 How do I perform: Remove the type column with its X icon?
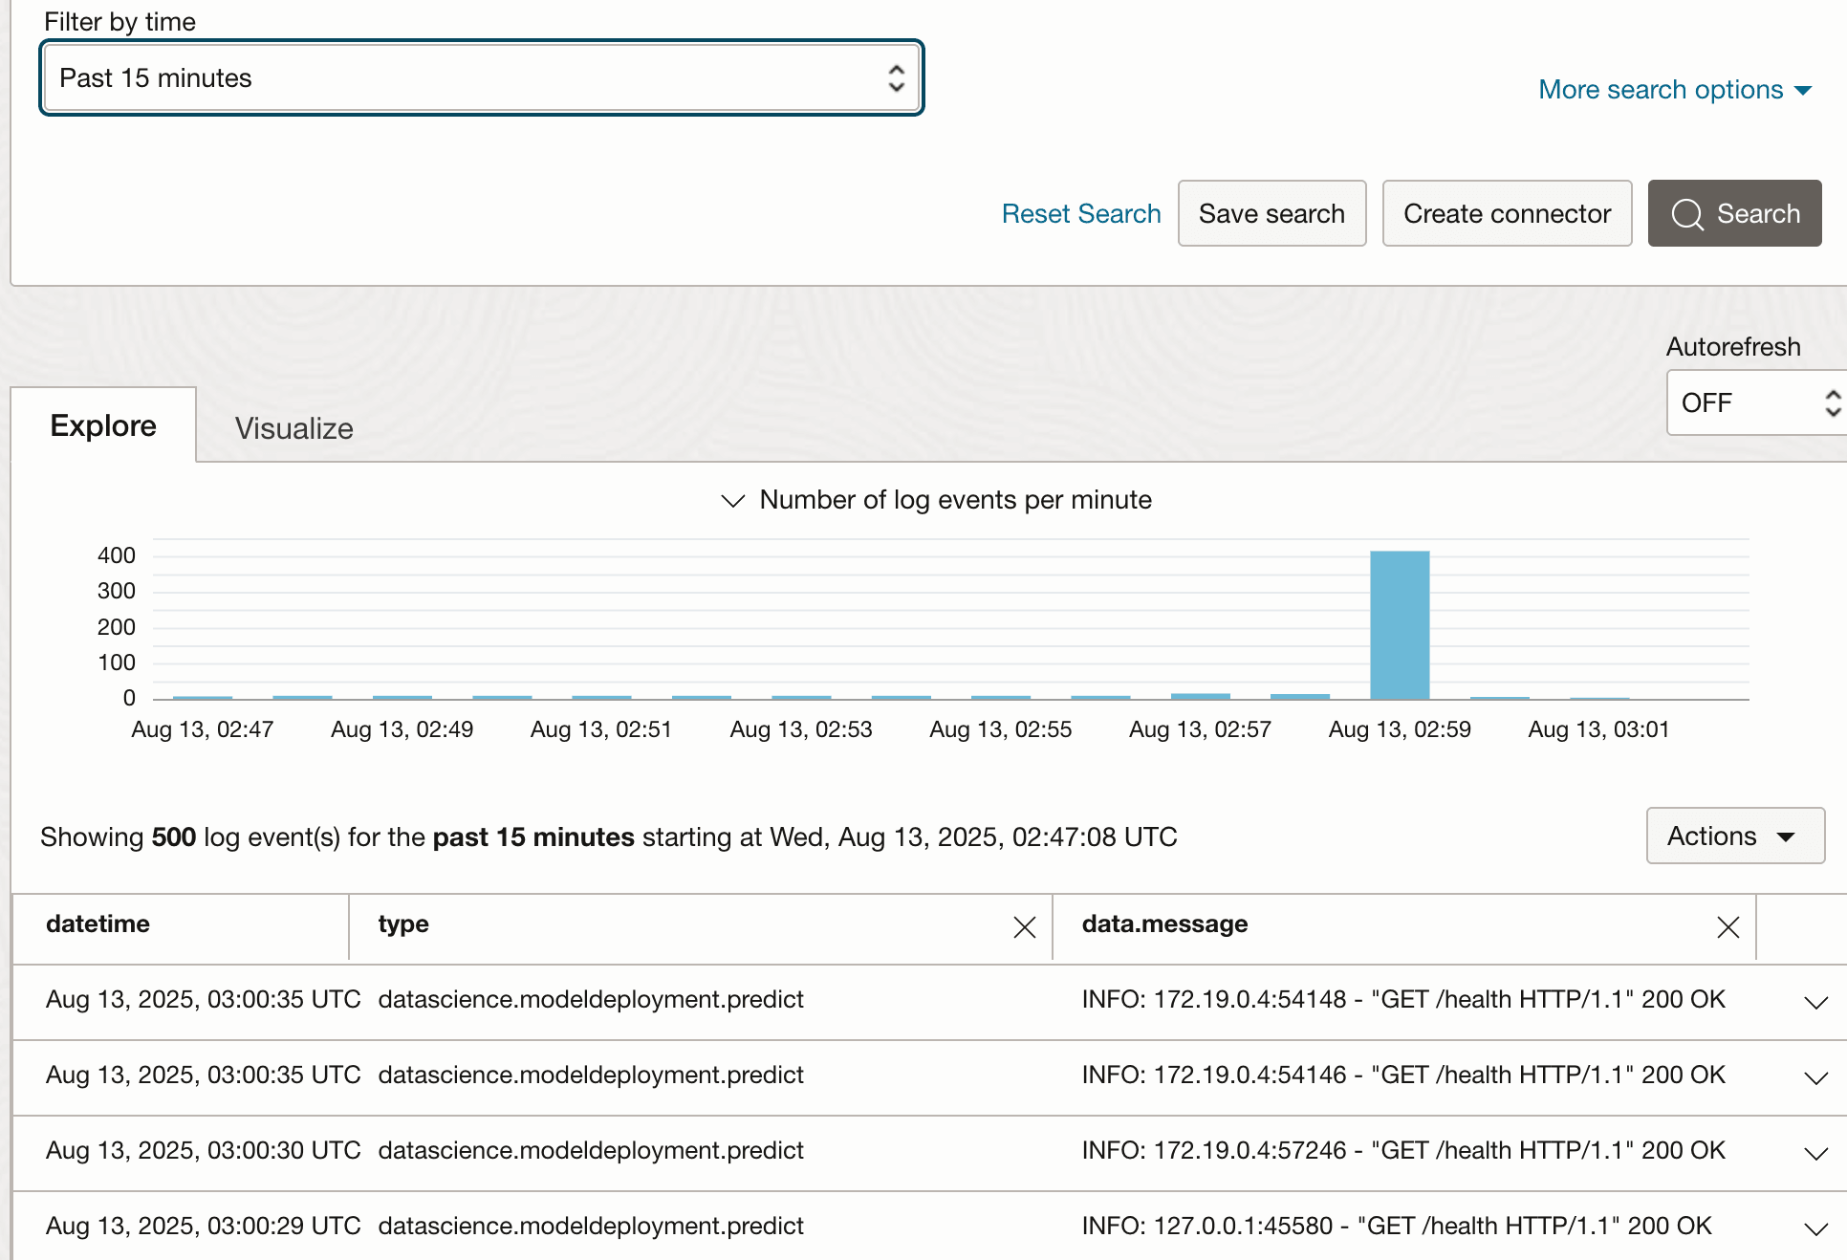(1024, 927)
